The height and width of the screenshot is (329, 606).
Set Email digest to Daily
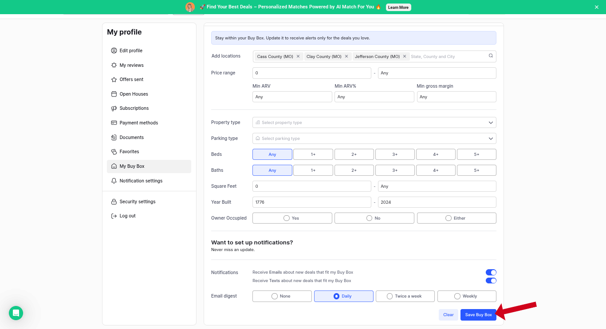tap(344, 296)
